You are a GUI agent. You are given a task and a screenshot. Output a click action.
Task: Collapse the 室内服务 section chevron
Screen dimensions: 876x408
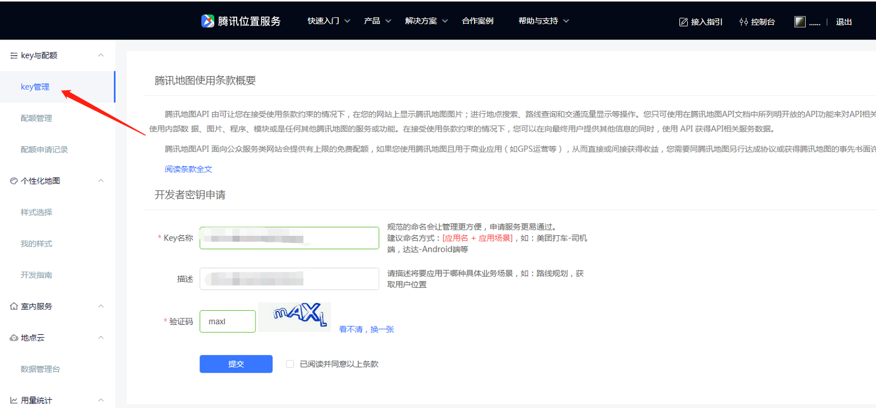101,307
